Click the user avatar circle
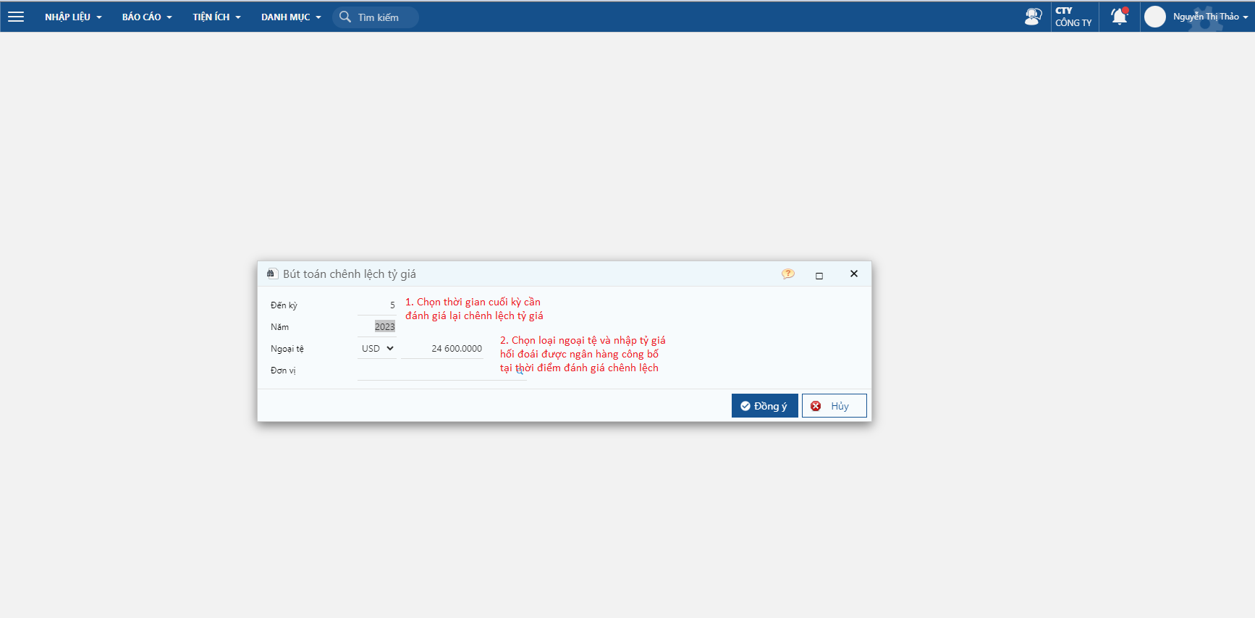The height and width of the screenshot is (618, 1255). [1155, 17]
